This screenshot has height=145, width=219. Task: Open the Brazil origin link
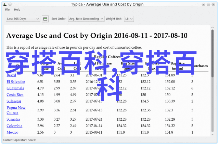click(x=11, y=75)
